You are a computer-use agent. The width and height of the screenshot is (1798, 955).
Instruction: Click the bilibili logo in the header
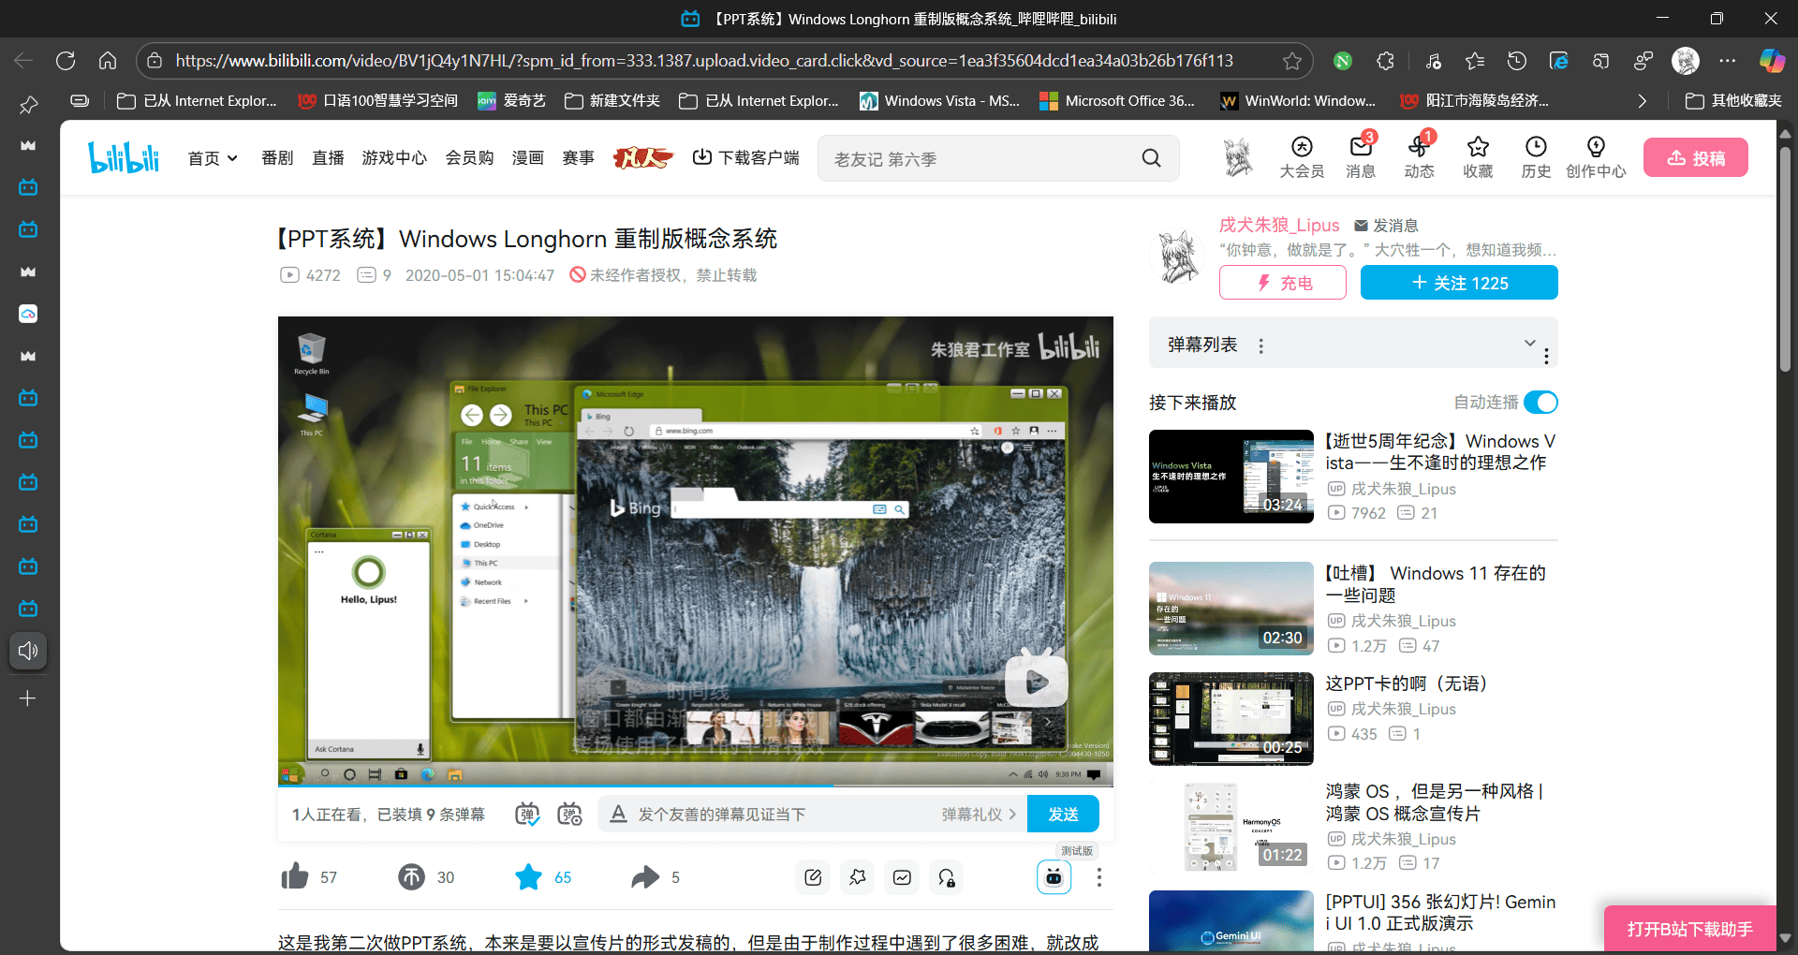tap(124, 157)
